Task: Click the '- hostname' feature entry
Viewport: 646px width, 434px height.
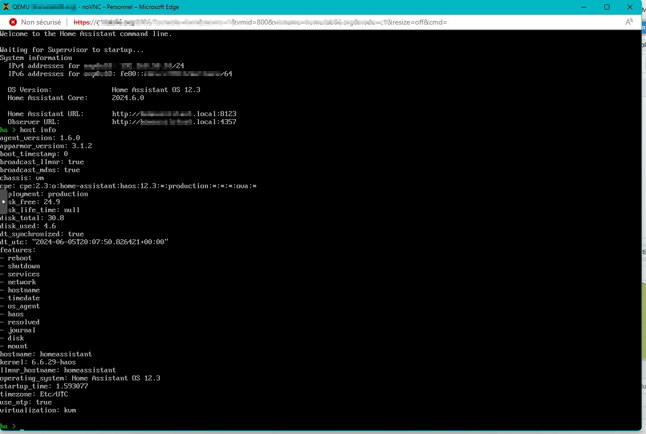Action: point(20,290)
